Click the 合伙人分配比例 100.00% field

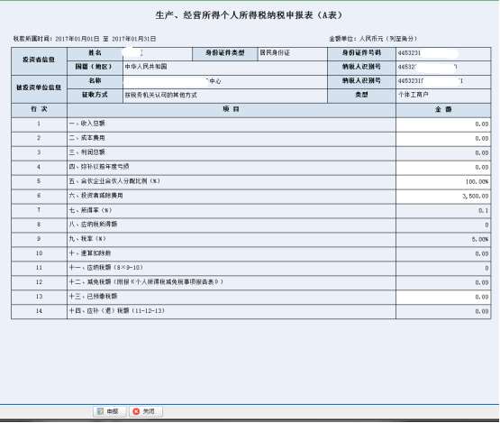point(443,182)
